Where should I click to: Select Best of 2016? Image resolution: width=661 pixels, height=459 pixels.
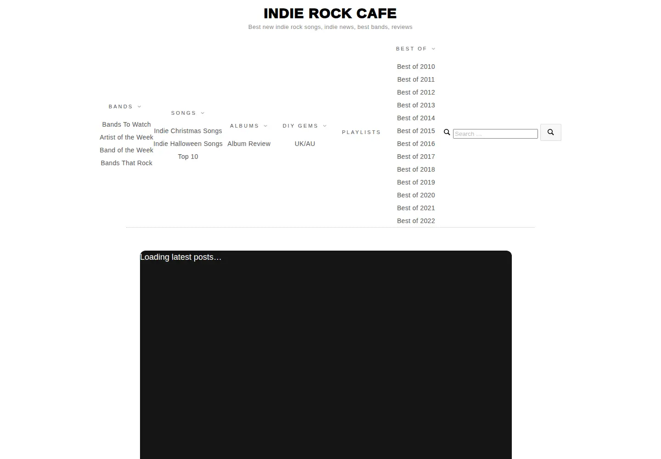coord(416,144)
